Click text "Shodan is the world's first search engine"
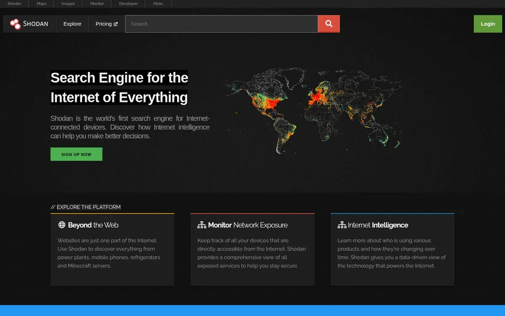 [x=112, y=118]
